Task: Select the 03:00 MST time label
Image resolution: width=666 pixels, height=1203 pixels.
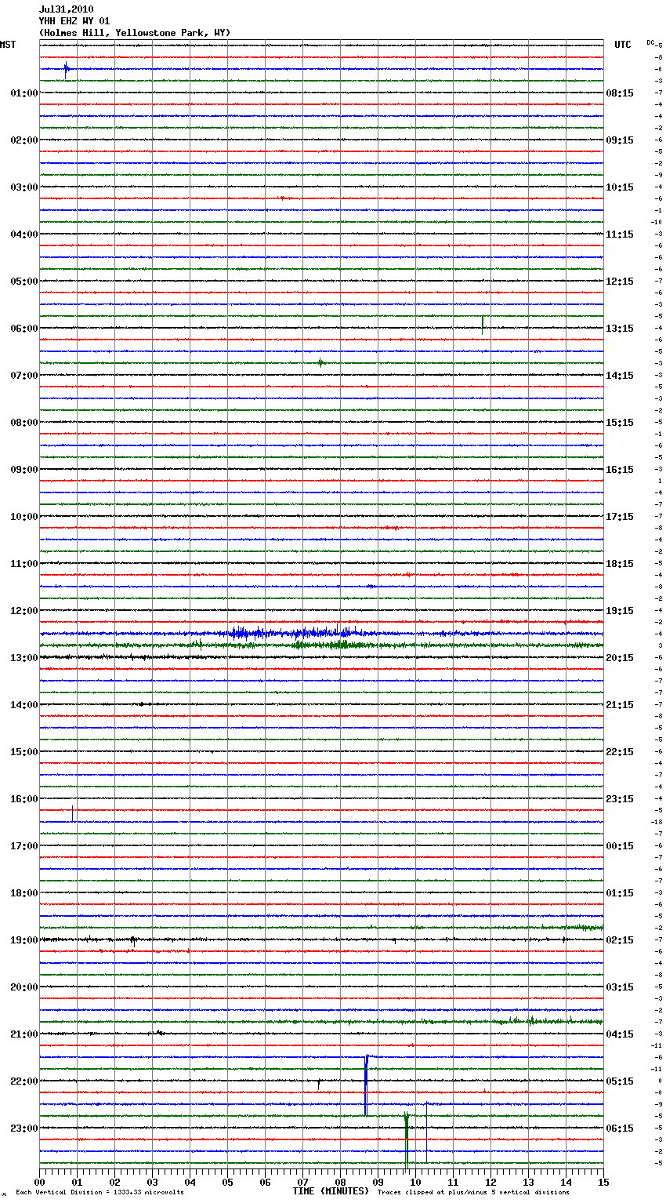Action: [x=24, y=187]
